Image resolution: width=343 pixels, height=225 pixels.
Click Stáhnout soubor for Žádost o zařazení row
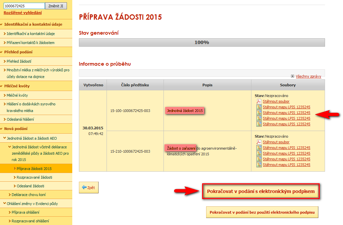[276, 142]
